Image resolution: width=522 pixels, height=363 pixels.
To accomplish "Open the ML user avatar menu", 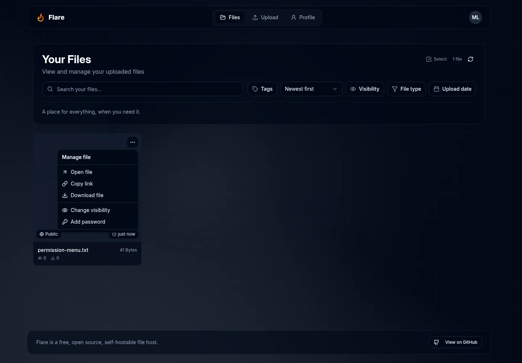I will click(x=475, y=17).
